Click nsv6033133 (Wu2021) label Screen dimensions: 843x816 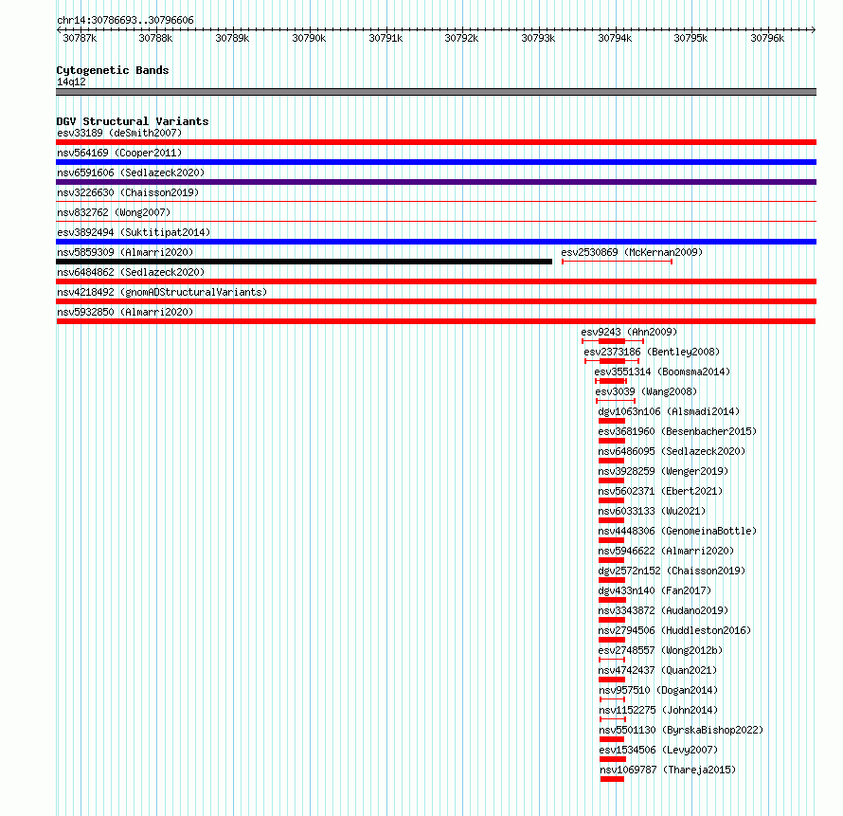[x=652, y=511]
